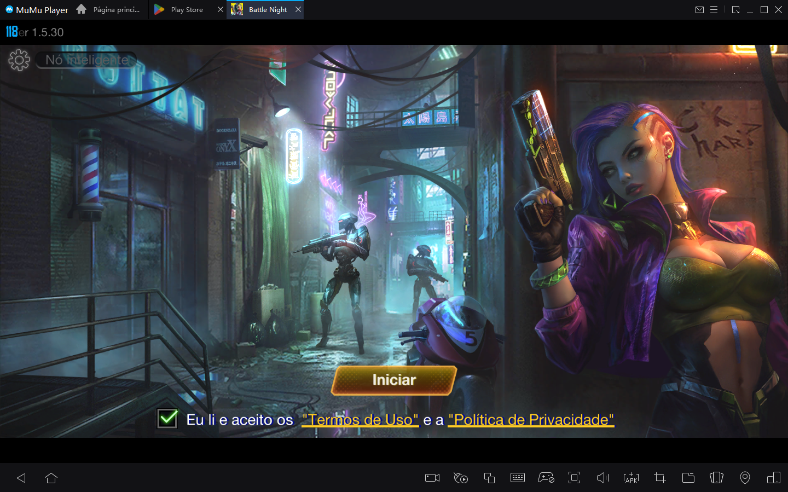The image size is (788, 492).
Task: Select the keyboard mapping icon
Action: [x=518, y=478]
